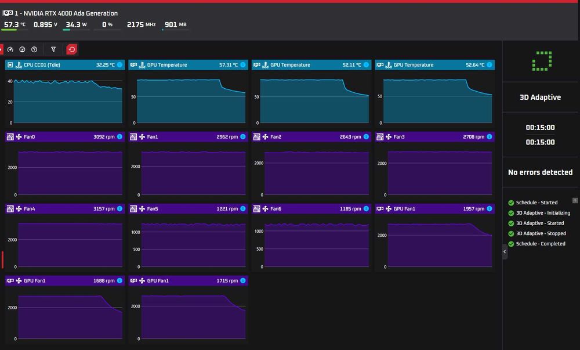
Task: Click the 34.3 W power reading
Action: pyautogui.click(x=76, y=25)
